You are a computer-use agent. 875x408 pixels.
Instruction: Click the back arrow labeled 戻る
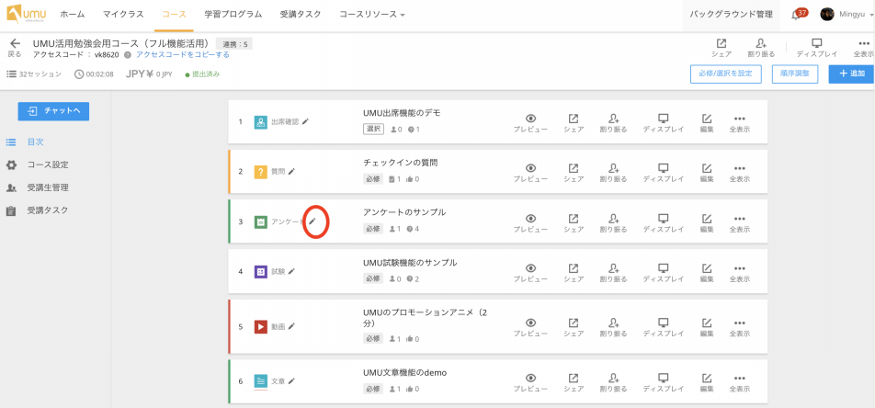pyautogui.click(x=15, y=48)
